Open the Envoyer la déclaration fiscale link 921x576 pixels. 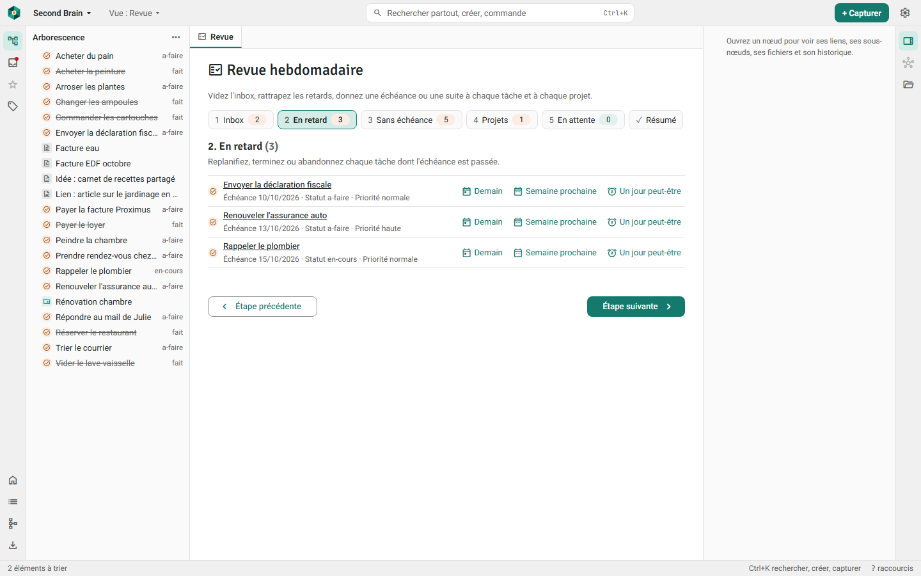(x=277, y=185)
